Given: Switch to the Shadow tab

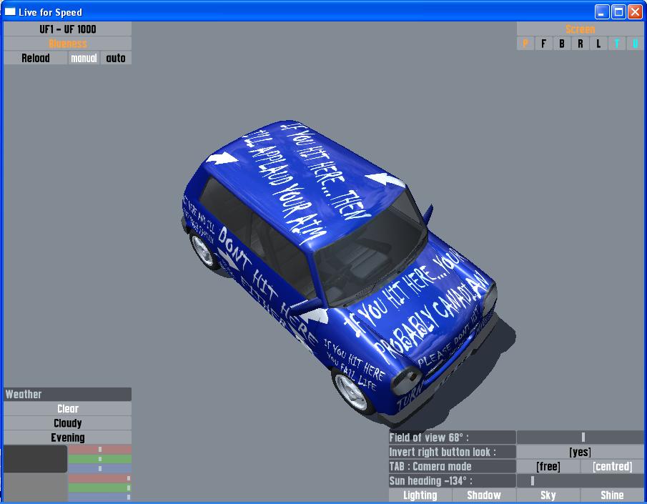Looking at the screenshot, I should click(x=484, y=495).
